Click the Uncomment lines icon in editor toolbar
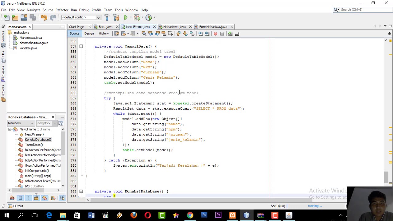The width and height of the screenshot is (393, 221). click(x=237, y=33)
